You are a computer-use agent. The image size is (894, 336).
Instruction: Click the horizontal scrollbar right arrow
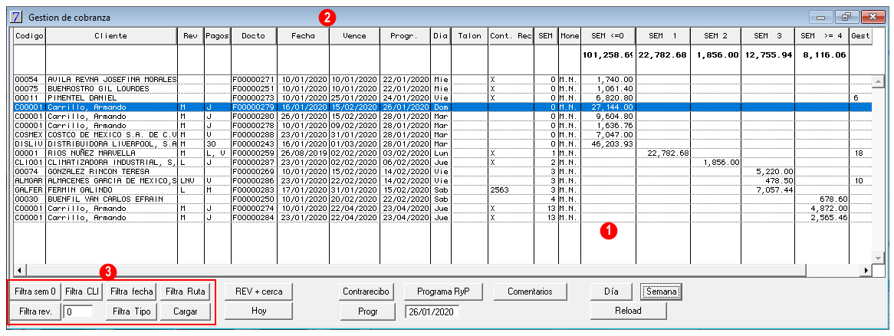[867, 269]
